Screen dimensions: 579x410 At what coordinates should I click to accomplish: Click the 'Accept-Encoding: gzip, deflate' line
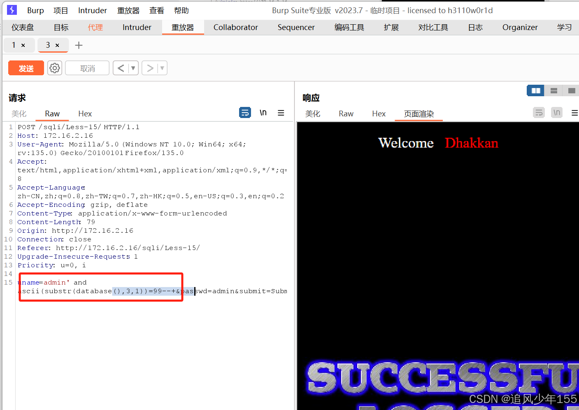pyautogui.click(x=82, y=205)
